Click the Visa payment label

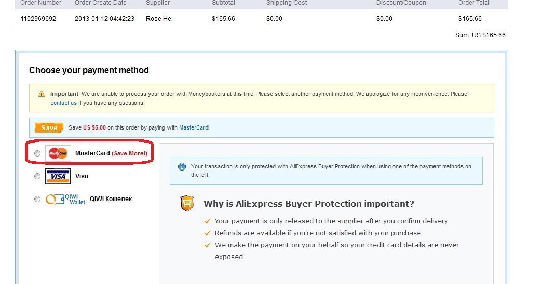coord(82,176)
